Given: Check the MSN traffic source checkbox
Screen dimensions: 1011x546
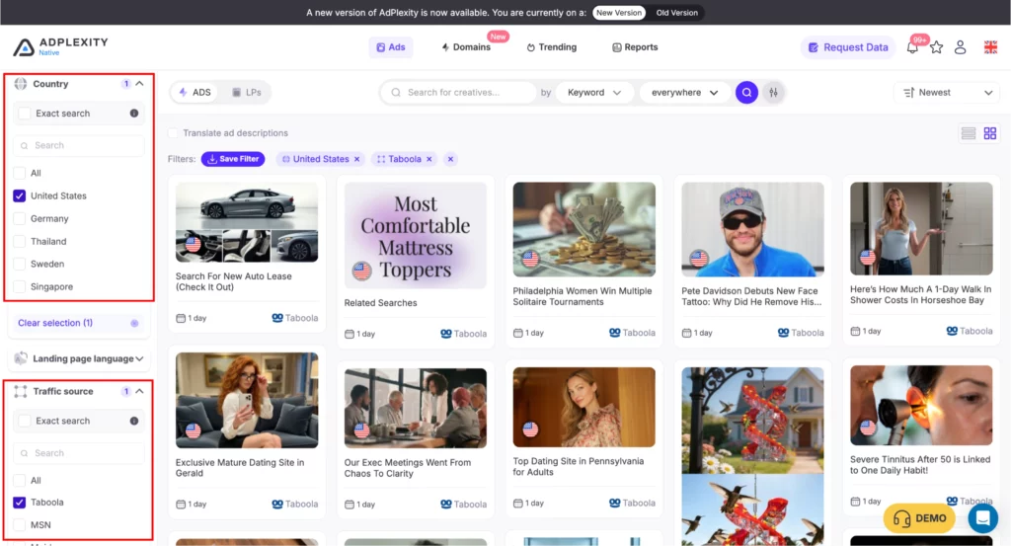Looking at the screenshot, I should [x=20, y=524].
